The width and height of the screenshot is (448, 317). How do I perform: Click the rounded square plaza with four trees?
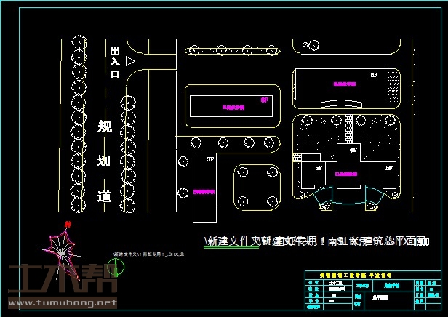[257, 187]
